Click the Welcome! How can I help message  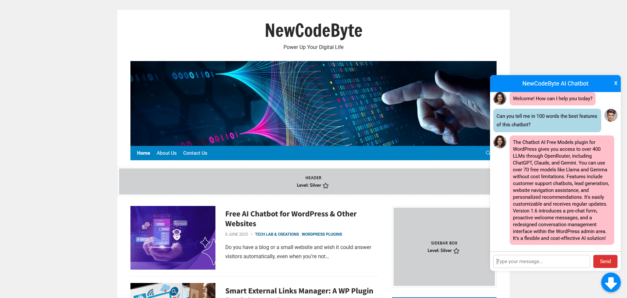pyautogui.click(x=552, y=99)
